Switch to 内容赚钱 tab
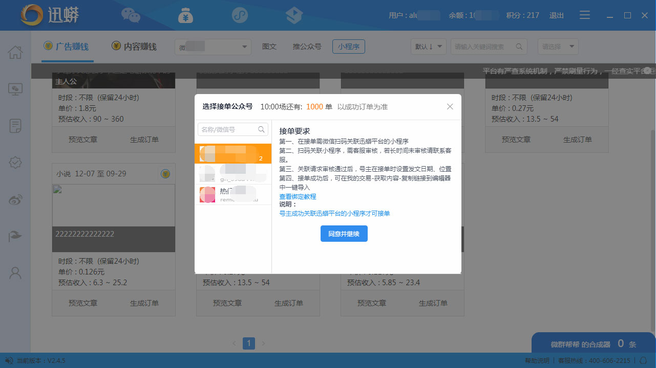The image size is (656, 368). tap(134, 47)
